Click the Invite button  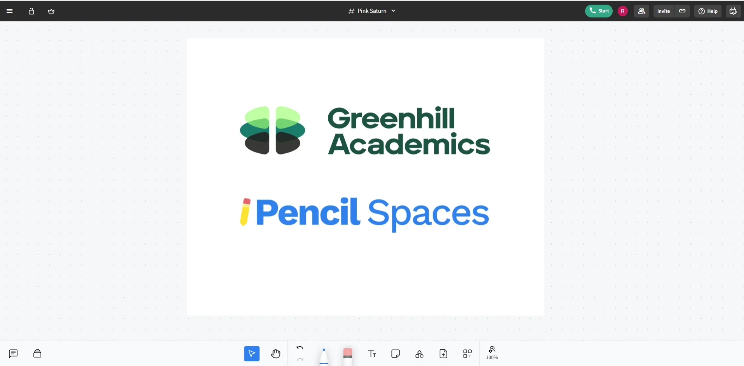pyautogui.click(x=664, y=11)
